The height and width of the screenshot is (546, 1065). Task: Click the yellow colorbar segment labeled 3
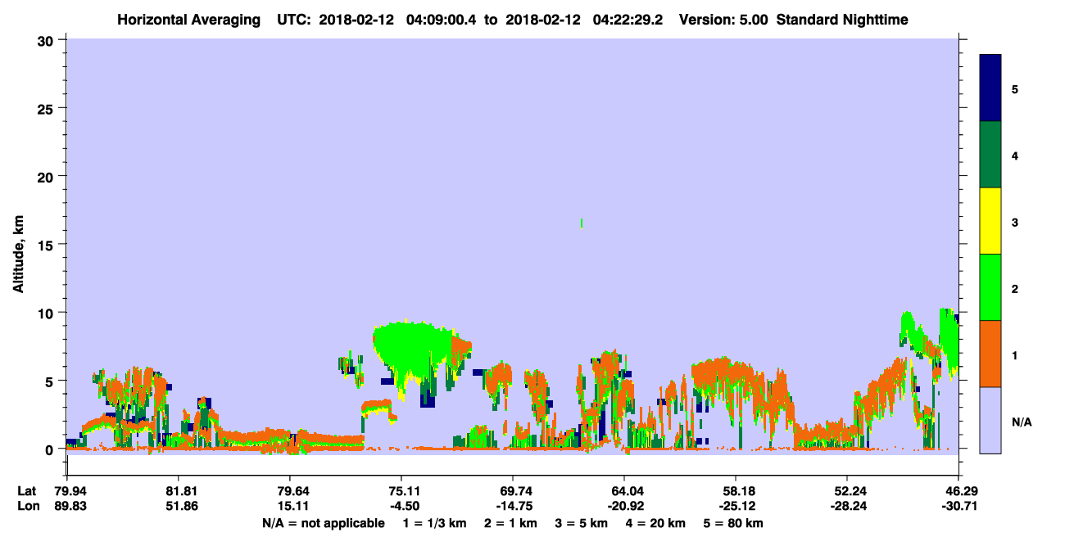click(x=990, y=221)
